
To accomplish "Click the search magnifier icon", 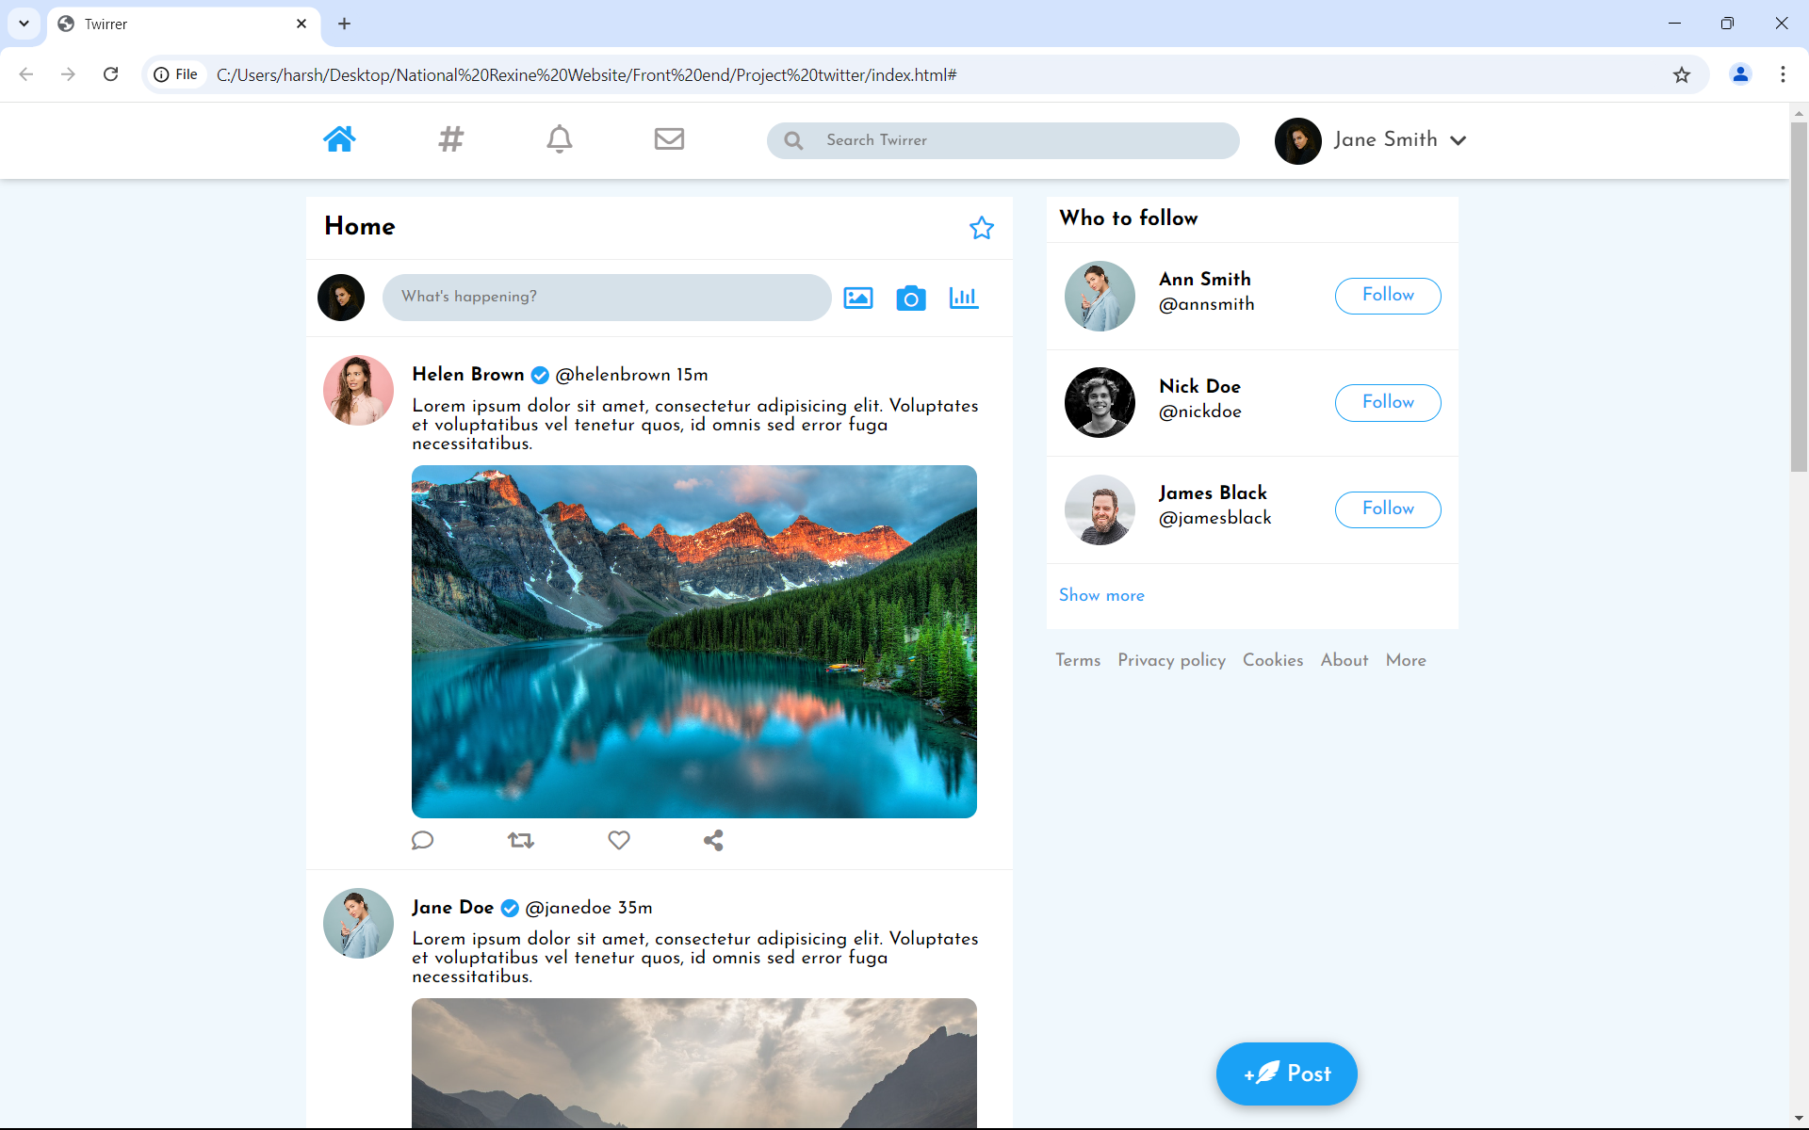I will pos(793,140).
